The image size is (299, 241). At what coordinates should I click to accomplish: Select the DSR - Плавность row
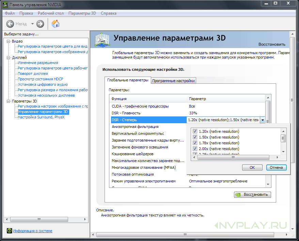tap(188, 113)
